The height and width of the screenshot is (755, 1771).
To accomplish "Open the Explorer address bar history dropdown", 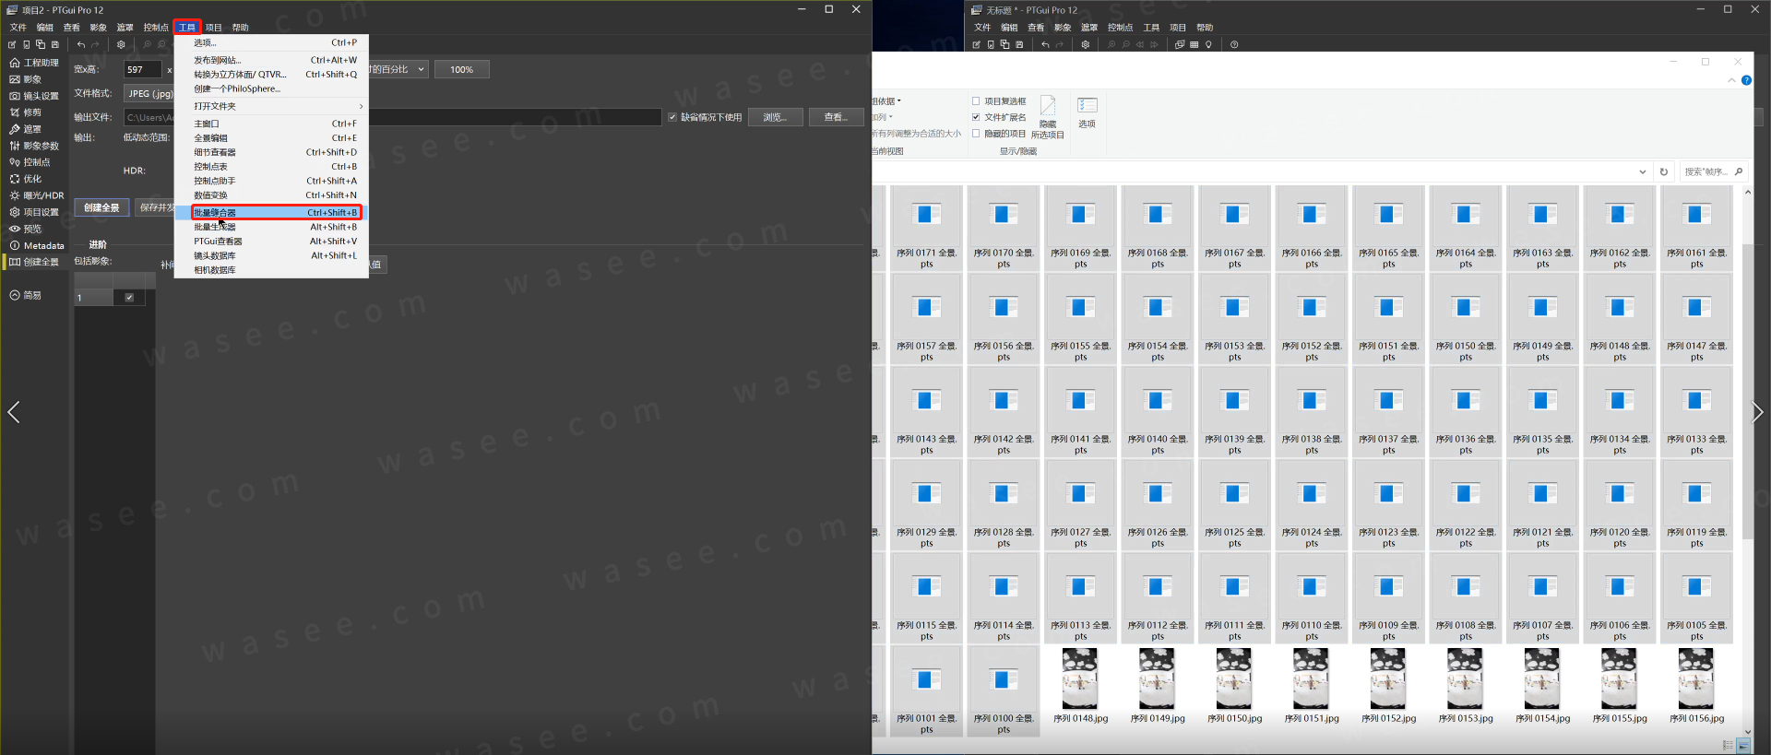I will (x=1643, y=171).
